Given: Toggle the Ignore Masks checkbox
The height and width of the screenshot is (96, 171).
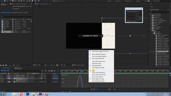Looking at the screenshot, I should [128, 21].
